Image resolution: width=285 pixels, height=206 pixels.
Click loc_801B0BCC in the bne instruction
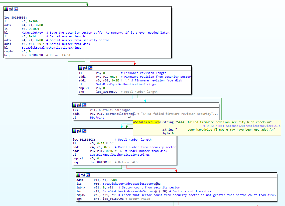coord(107,92)
